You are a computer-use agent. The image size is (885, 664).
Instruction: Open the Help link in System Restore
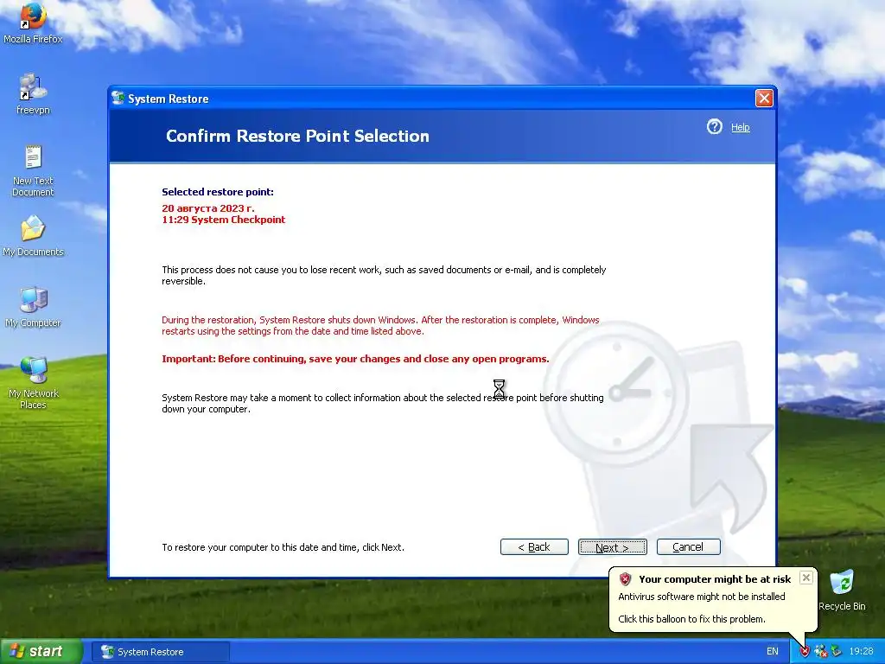pyautogui.click(x=740, y=127)
